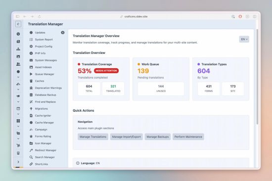Image resolution: width=272 pixels, height=181 pixels.
Task: Click the 431 FORMS stat box
Action: 209,89
